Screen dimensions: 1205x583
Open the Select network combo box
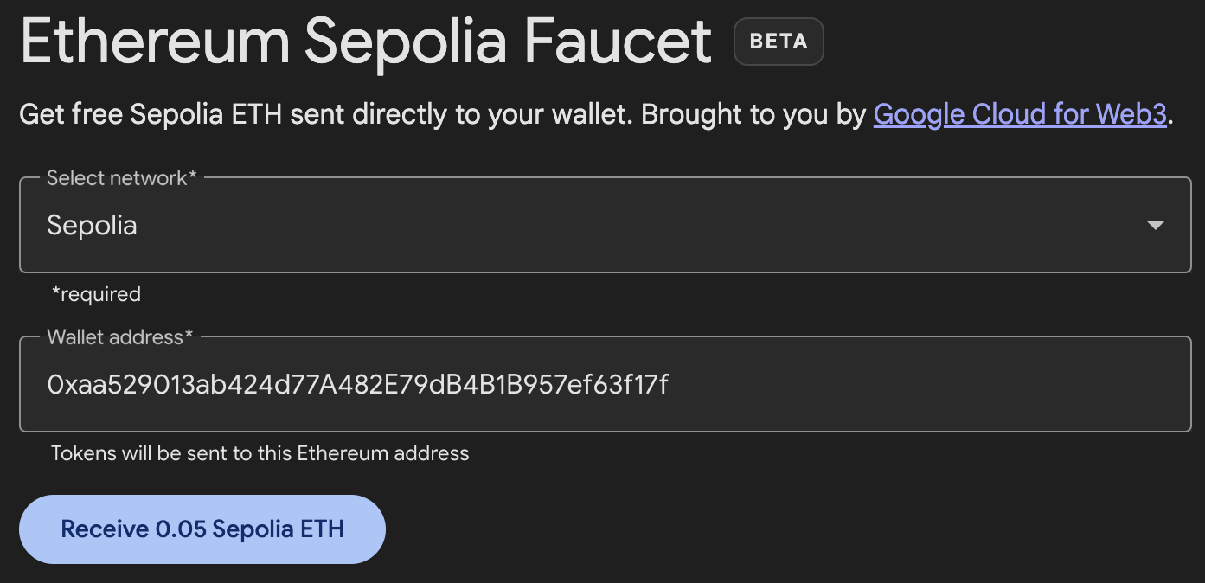606,226
